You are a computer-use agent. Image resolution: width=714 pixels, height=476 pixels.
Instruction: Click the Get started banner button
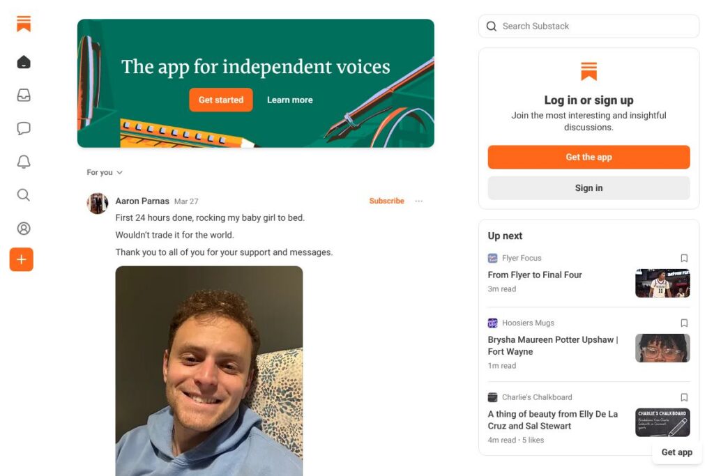tap(221, 100)
